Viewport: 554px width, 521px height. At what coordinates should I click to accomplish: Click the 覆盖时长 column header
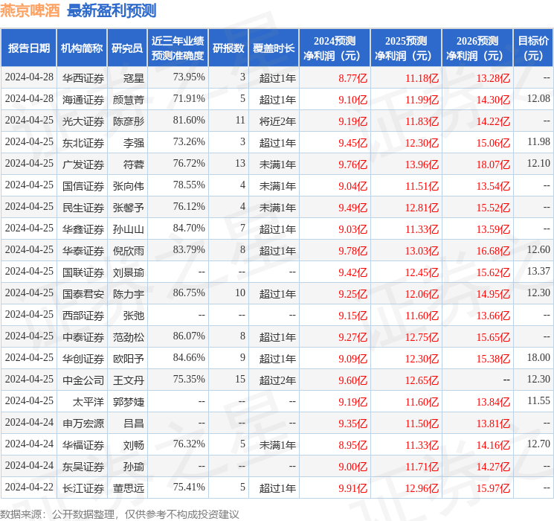274,48
